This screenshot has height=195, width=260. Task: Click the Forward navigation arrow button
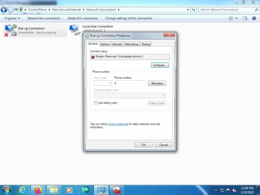[11, 10]
